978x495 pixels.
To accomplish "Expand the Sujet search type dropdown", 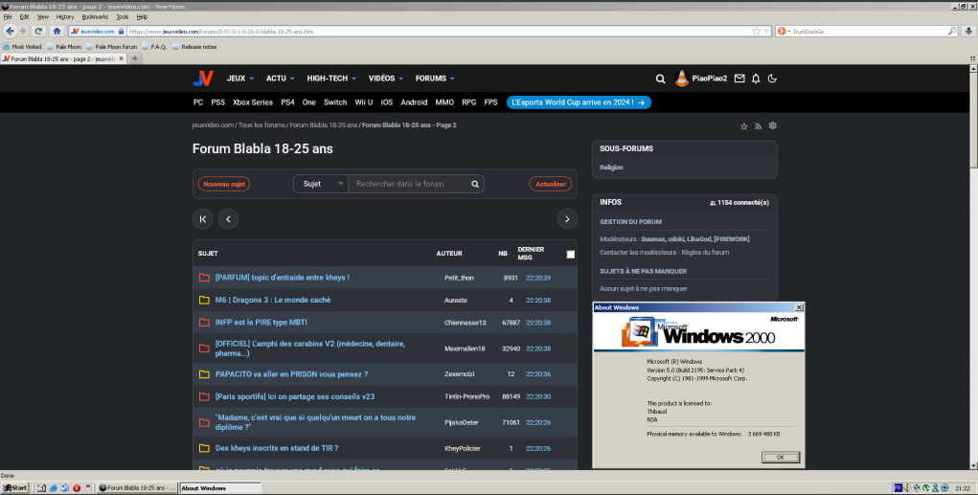I will [321, 184].
